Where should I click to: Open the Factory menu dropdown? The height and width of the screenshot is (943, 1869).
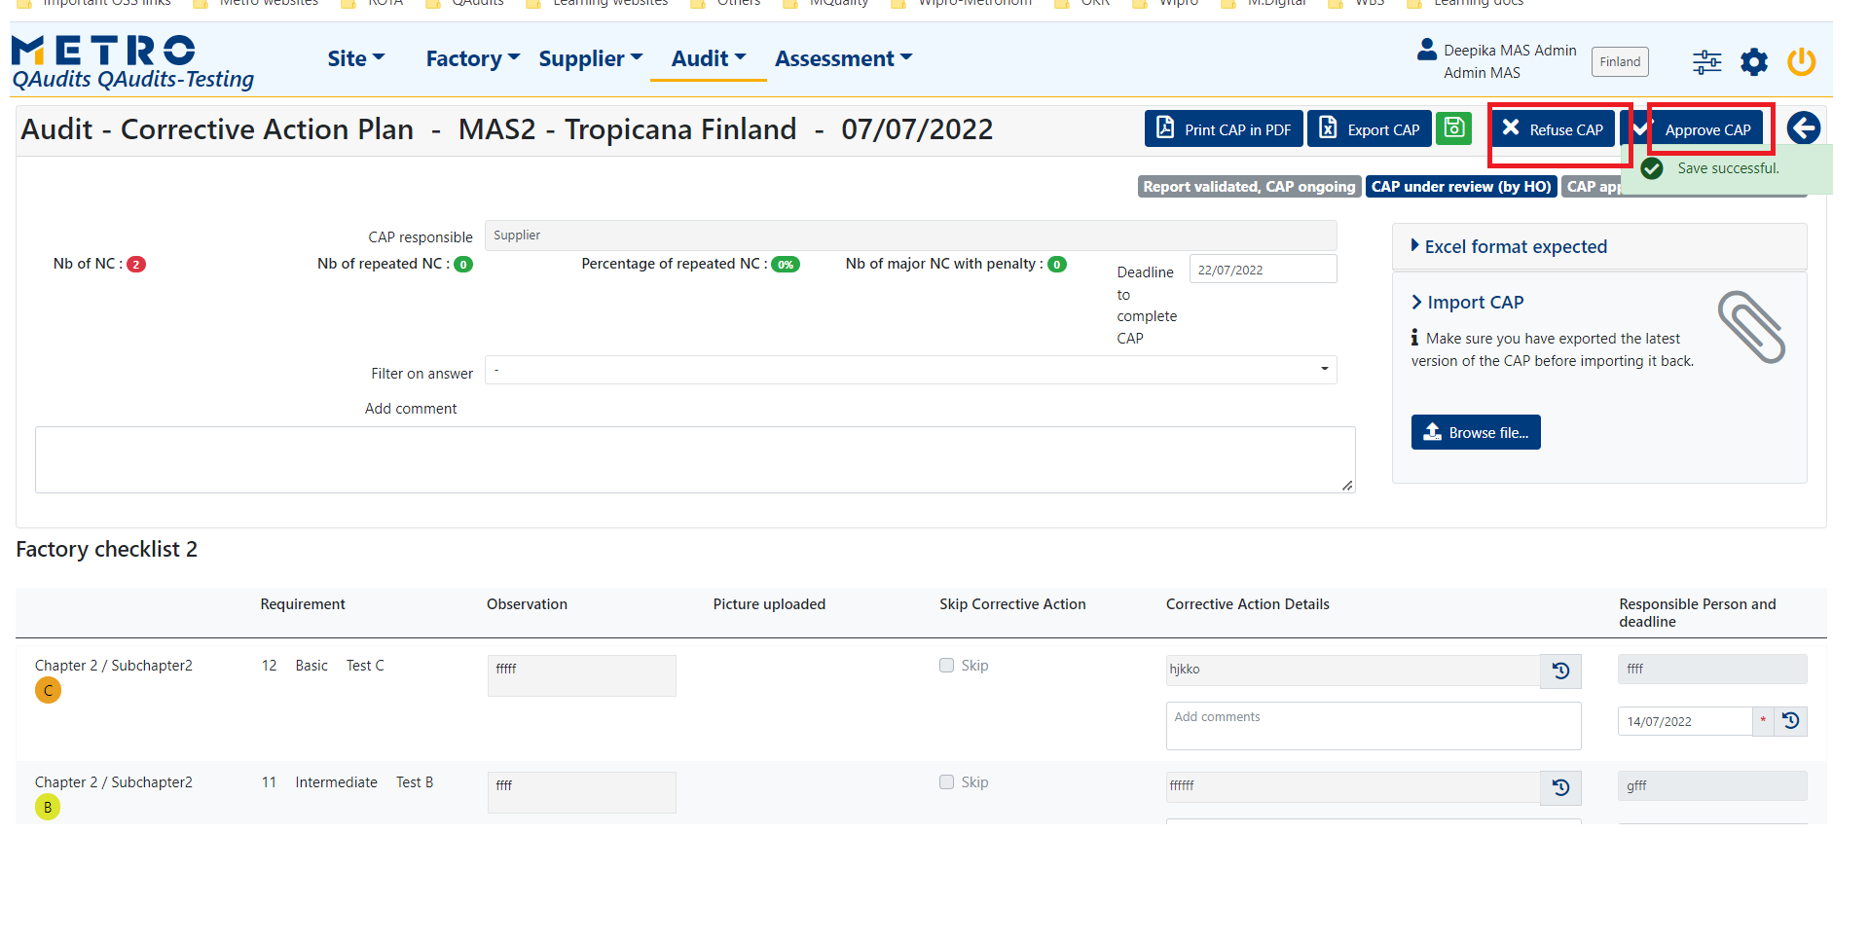(473, 58)
